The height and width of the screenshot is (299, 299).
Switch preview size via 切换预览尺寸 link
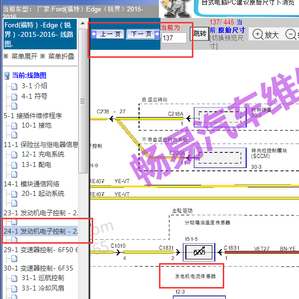pos(226,42)
